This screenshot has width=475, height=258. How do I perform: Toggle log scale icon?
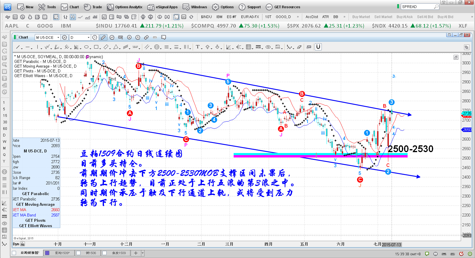[x=119, y=17]
